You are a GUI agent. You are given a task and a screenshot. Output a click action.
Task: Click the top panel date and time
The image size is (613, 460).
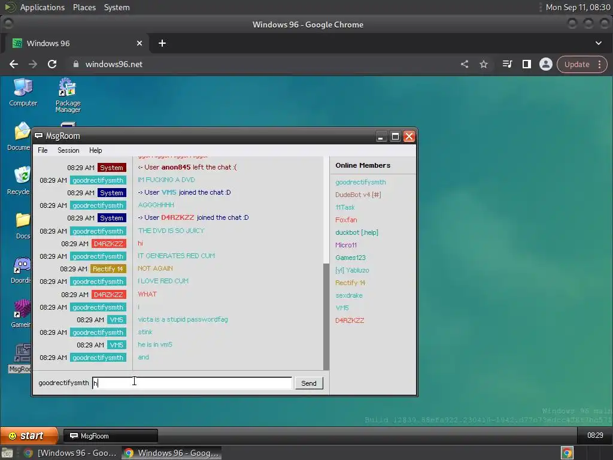(578, 7)
